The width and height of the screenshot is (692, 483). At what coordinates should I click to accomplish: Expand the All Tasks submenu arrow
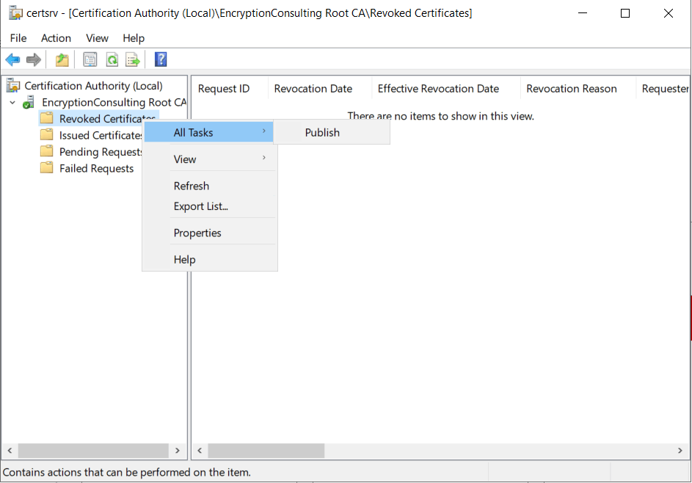tap(264, 131)
